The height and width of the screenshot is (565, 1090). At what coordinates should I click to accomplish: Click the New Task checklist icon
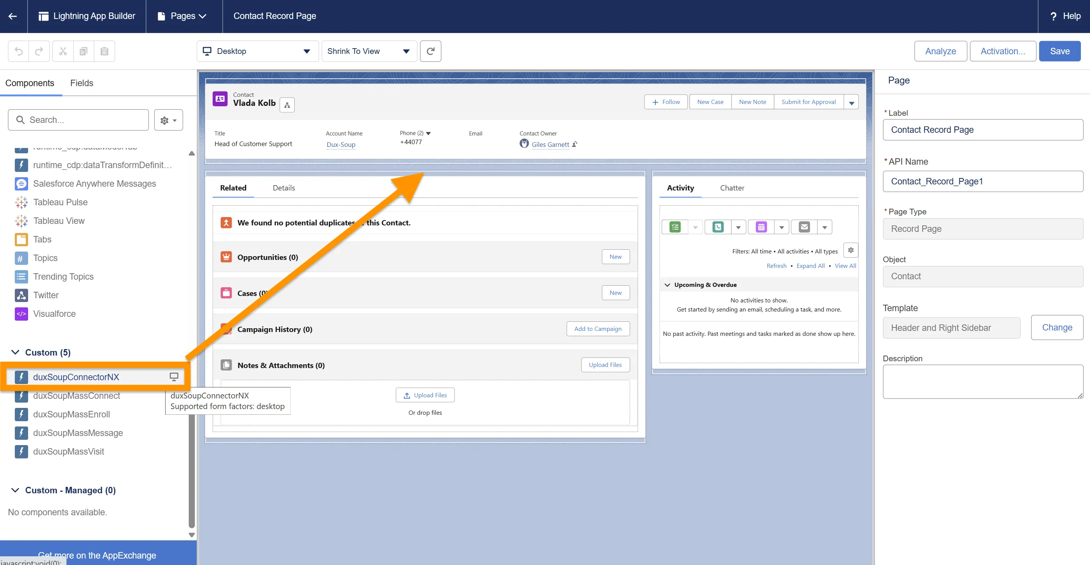click(675, 227)
